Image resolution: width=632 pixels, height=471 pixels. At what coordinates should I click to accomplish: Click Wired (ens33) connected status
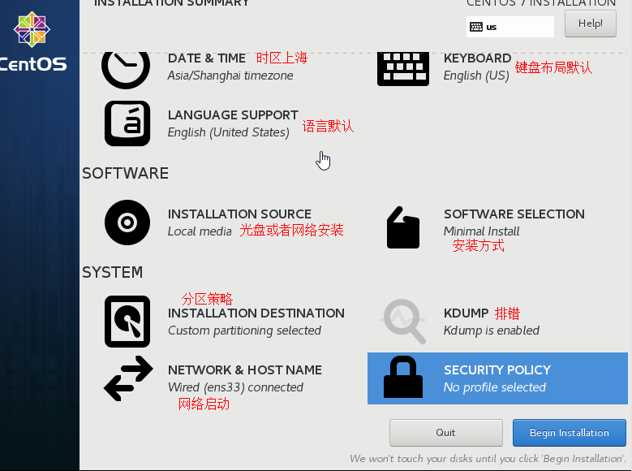(235, 387)
